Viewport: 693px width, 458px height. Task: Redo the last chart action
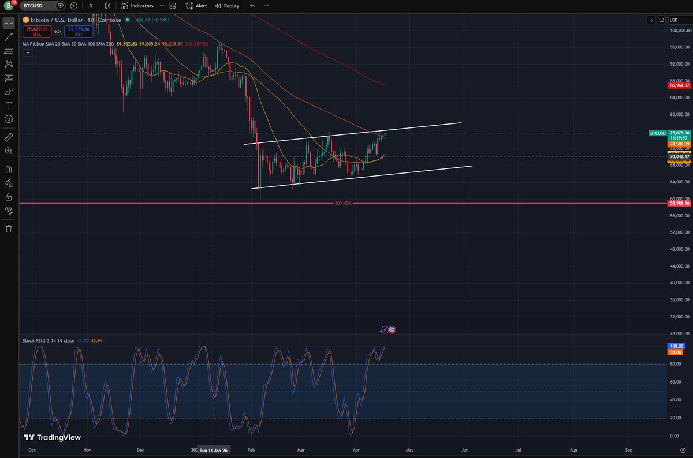(266, 6)
